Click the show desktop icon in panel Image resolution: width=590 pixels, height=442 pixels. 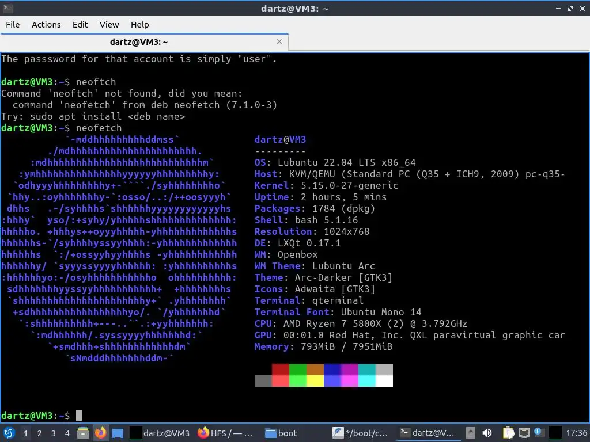pyautogui.click(x=118, y=433)
